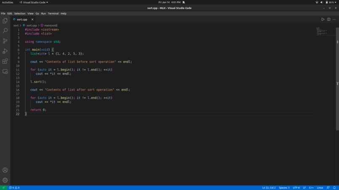Click the Wi-Fi icon in system tray
This screenshot has width=339, height=190.
(x=317, y=3)
